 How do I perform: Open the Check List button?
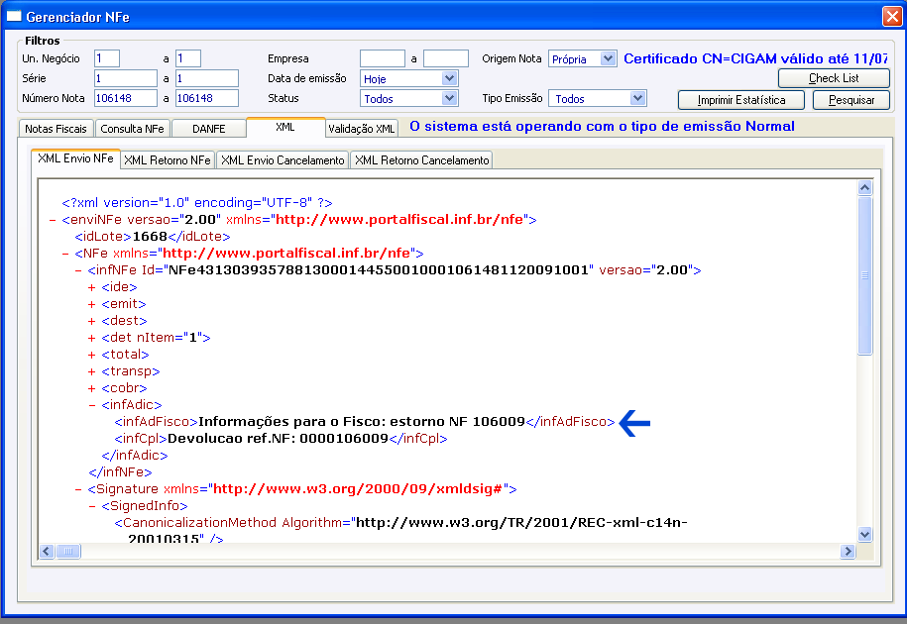(834, 78)
